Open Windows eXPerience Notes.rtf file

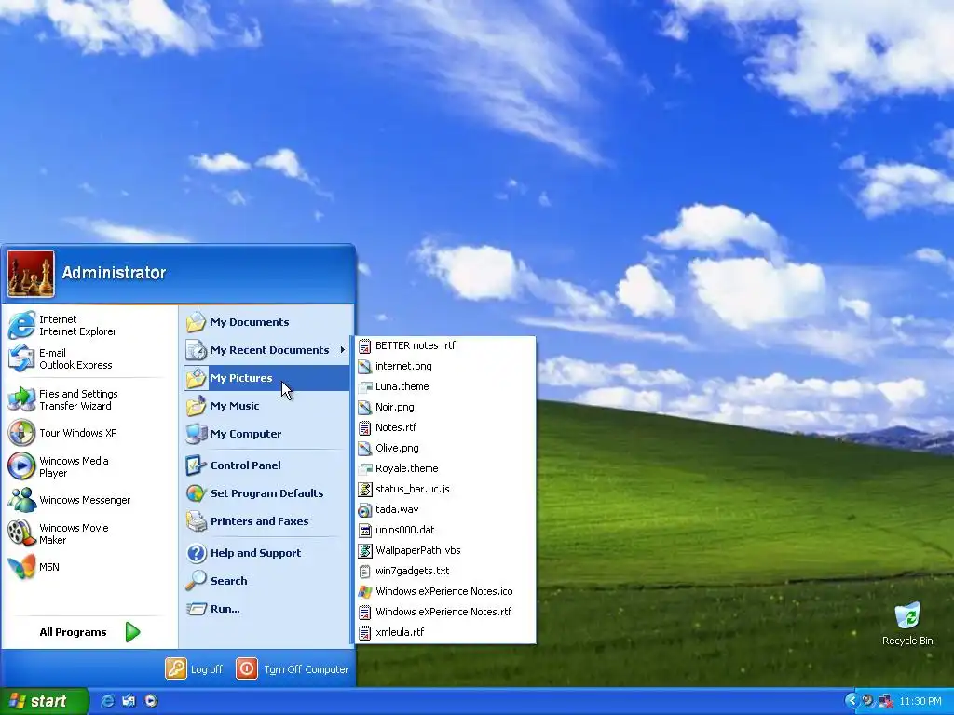(x=445, y=612)
